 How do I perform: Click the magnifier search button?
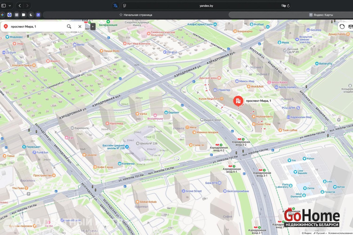[x=69, y=26]
